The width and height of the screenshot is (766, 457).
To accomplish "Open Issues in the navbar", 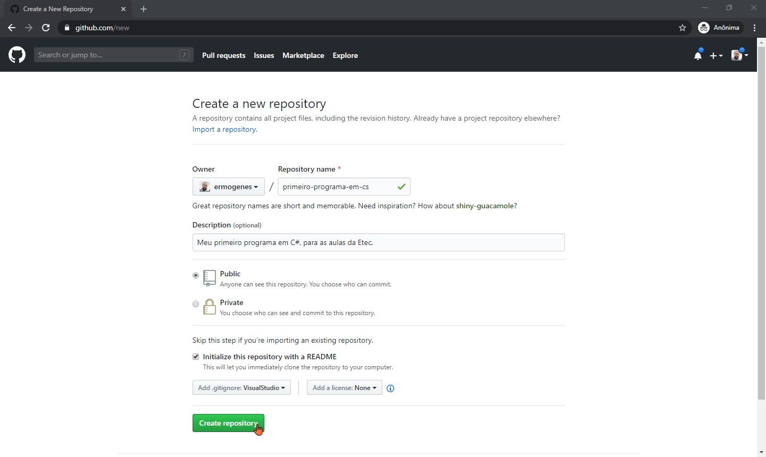I will pyautogui.click(x=264, y=55).
